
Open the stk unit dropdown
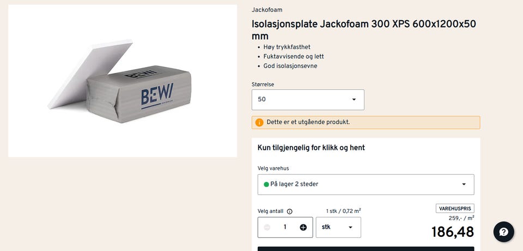point(338,228)
